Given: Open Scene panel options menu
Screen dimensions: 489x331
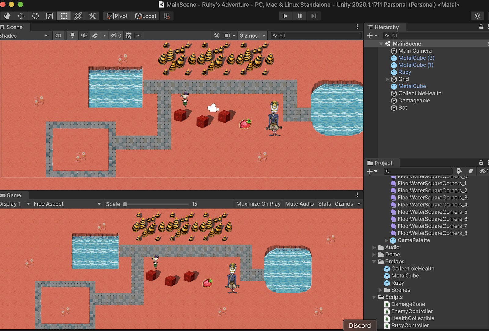Looking at the screenshot, I should [x=357, y=27].
